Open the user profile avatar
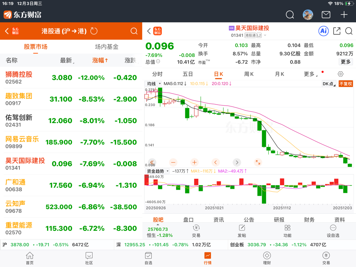This screenshot has width=356, height=267. (x=308, y=15)
